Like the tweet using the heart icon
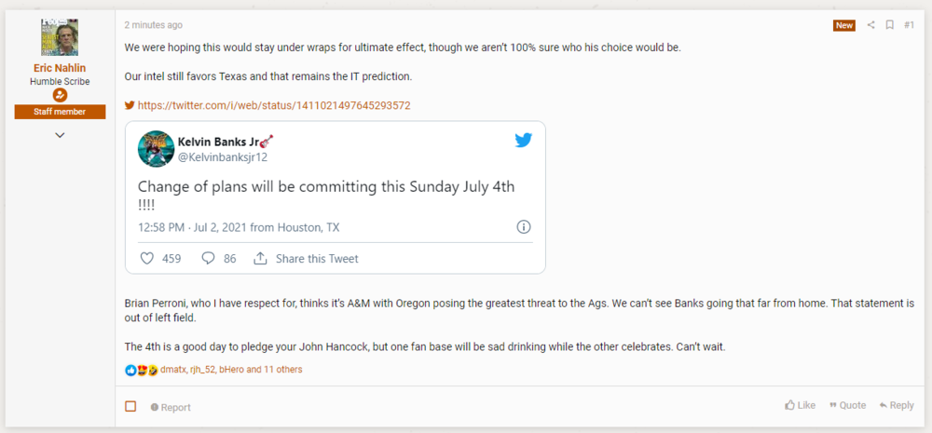 coord(146,258)
